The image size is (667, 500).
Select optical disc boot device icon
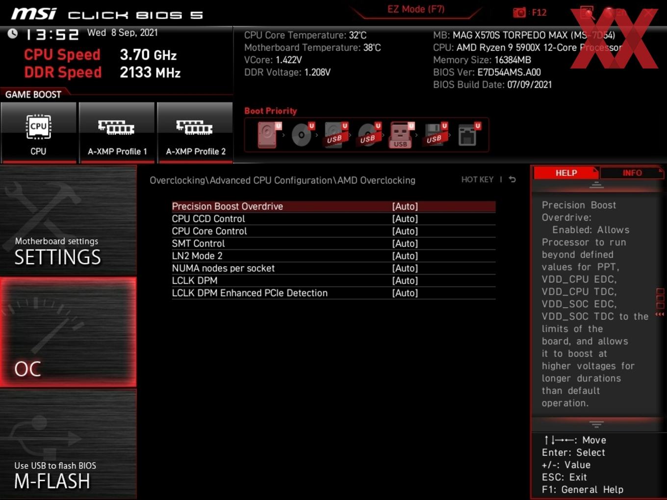[302, 134]
